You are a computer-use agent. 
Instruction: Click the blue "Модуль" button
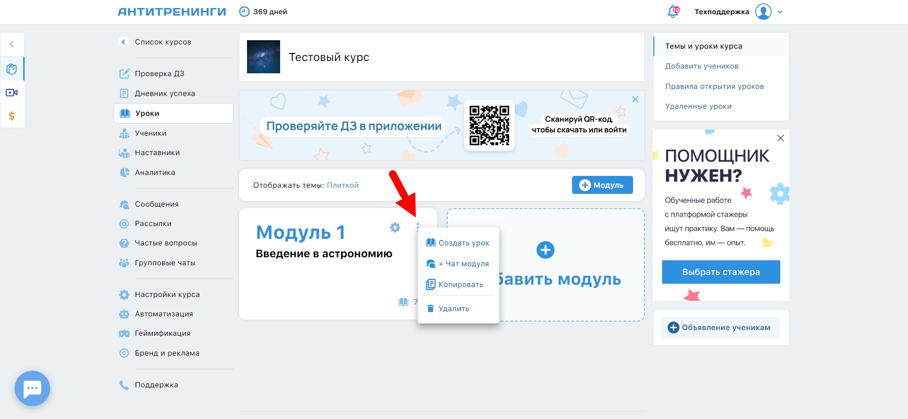click(602, 185)
